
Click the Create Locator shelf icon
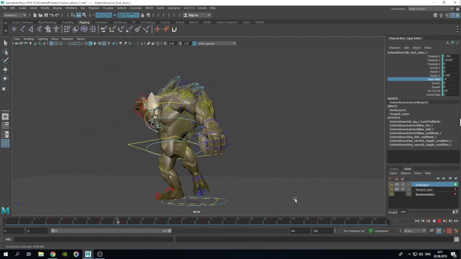(14, 29)
